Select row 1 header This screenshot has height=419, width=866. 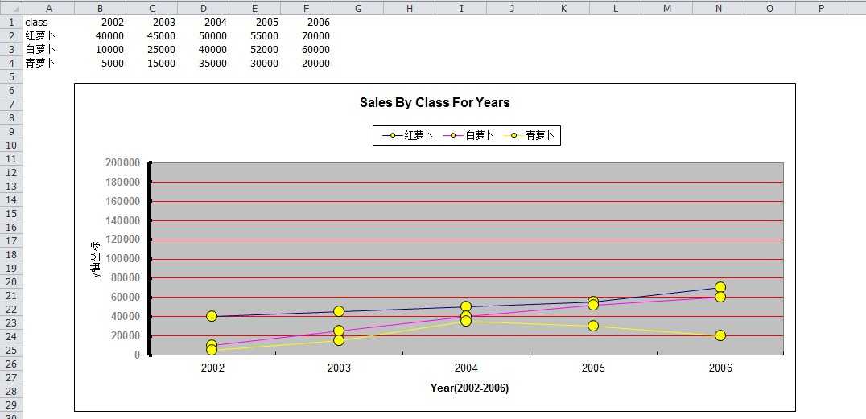pos(11,22)
